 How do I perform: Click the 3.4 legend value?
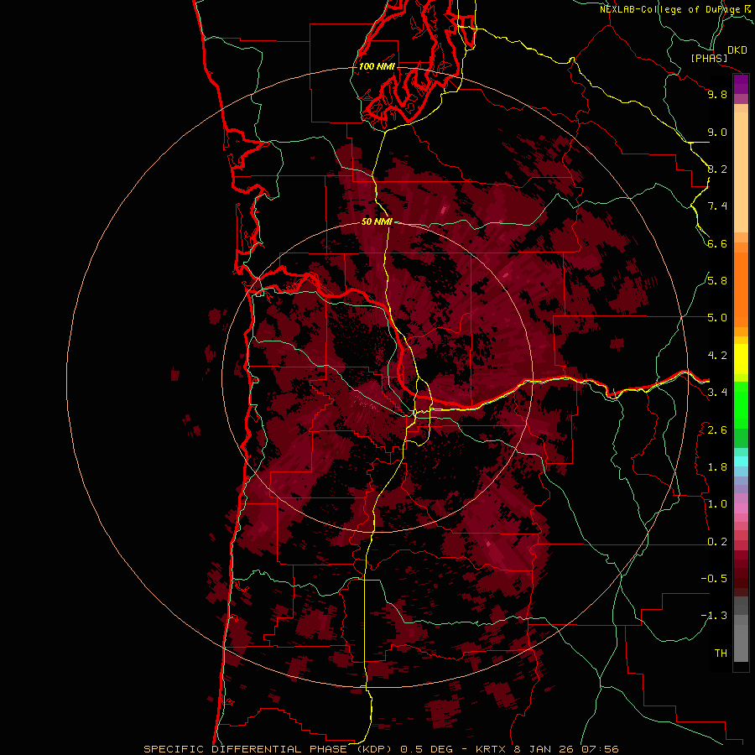(717, 393)
